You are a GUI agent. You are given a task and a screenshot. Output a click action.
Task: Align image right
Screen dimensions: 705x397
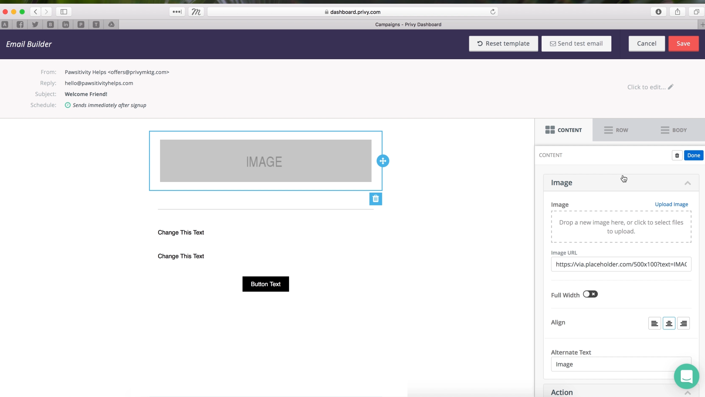[683, 323]
